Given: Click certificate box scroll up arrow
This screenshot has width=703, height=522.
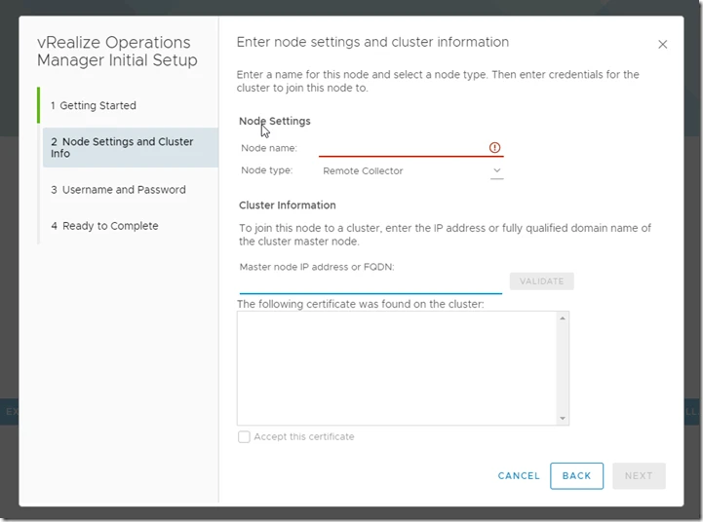Looking at the screenshot, I should pyautogui.click(x=563, y=318).
